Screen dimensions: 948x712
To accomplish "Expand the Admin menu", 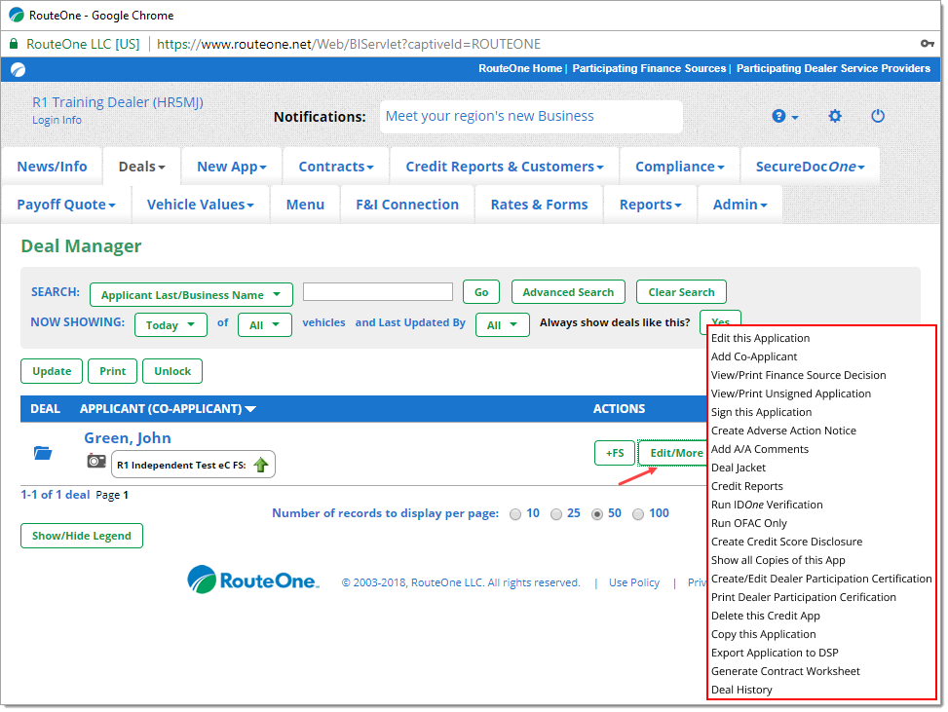I will tap(740, 205).
